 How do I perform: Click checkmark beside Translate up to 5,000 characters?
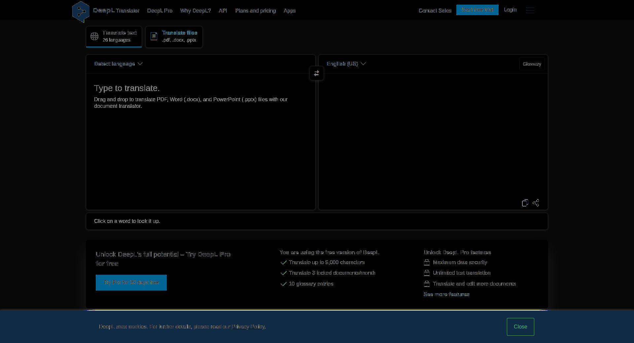click(283, 263)
